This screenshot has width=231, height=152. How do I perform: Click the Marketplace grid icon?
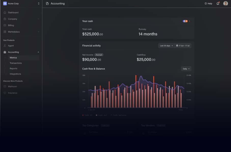point(5,32)
